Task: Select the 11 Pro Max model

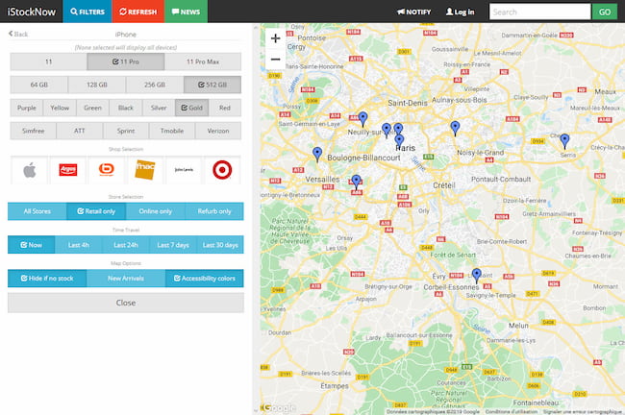Action: 203,61
